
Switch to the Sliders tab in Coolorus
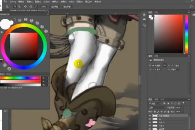(x=2, y=74)
